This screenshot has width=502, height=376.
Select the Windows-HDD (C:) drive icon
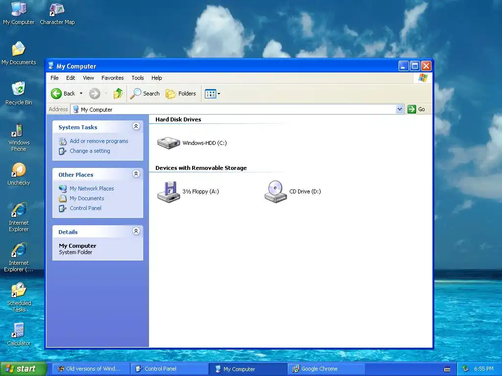click(x=169, y=143)
